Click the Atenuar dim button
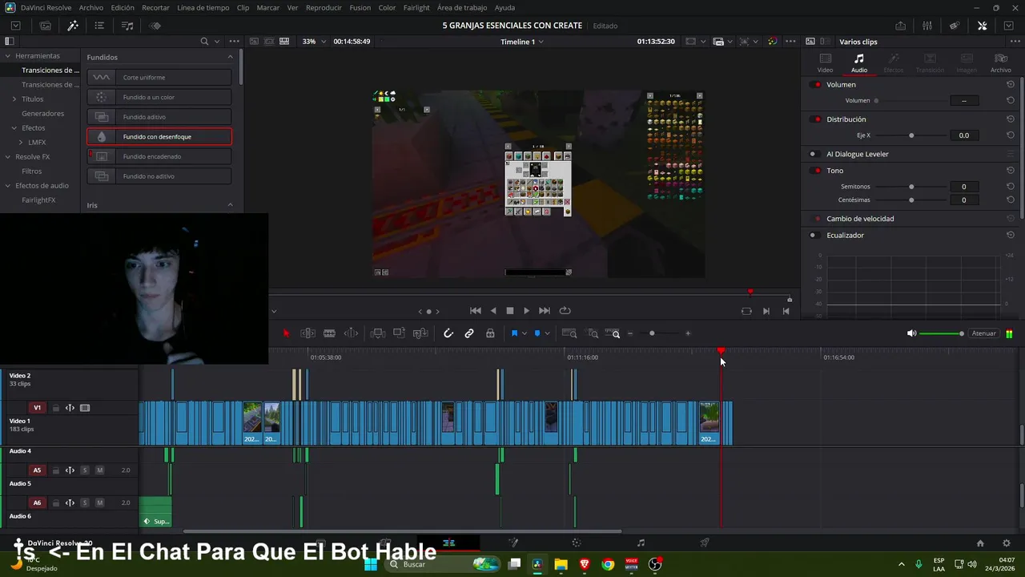 (983, 333)
